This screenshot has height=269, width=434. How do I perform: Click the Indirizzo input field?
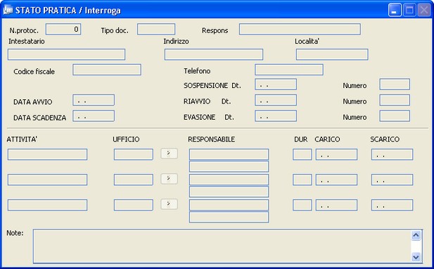pos(214,54)
